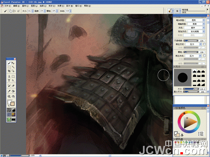This screenshot has width=210, height=157.
Task: Select the Shape Selection arrow tool
Action: pyautogui.click(x=13, y=80)
